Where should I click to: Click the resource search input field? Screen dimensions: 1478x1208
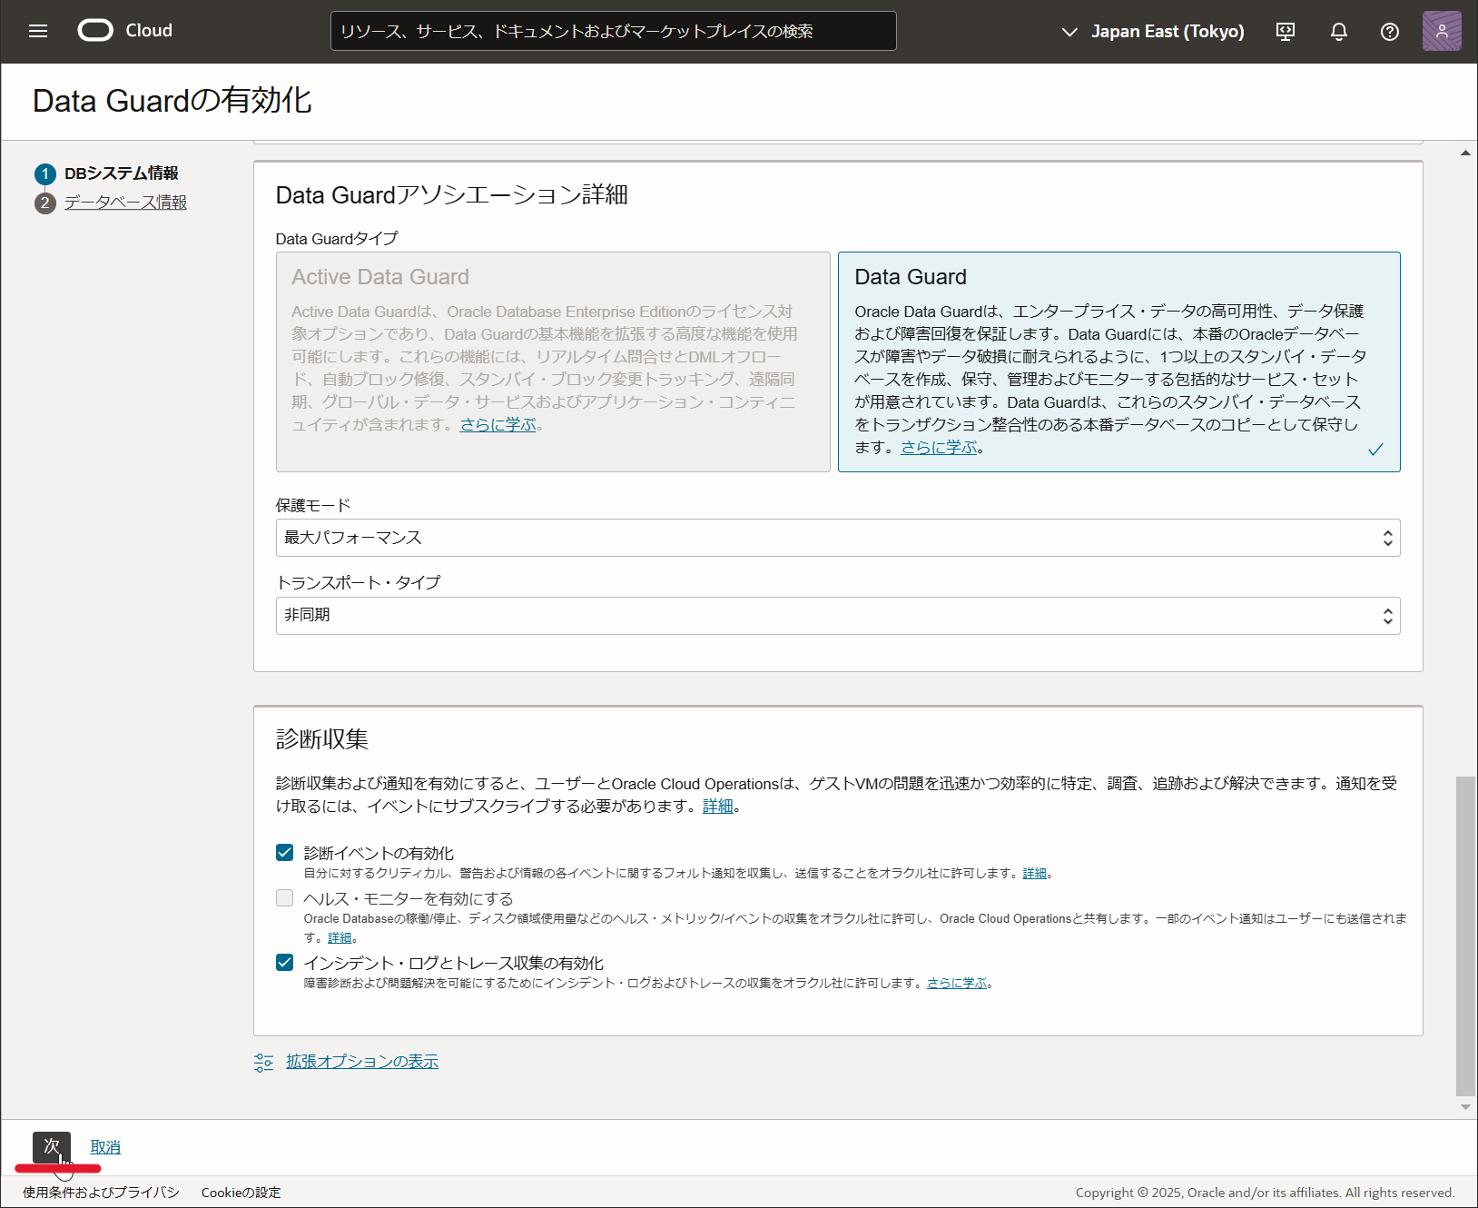tap(613, 30)
